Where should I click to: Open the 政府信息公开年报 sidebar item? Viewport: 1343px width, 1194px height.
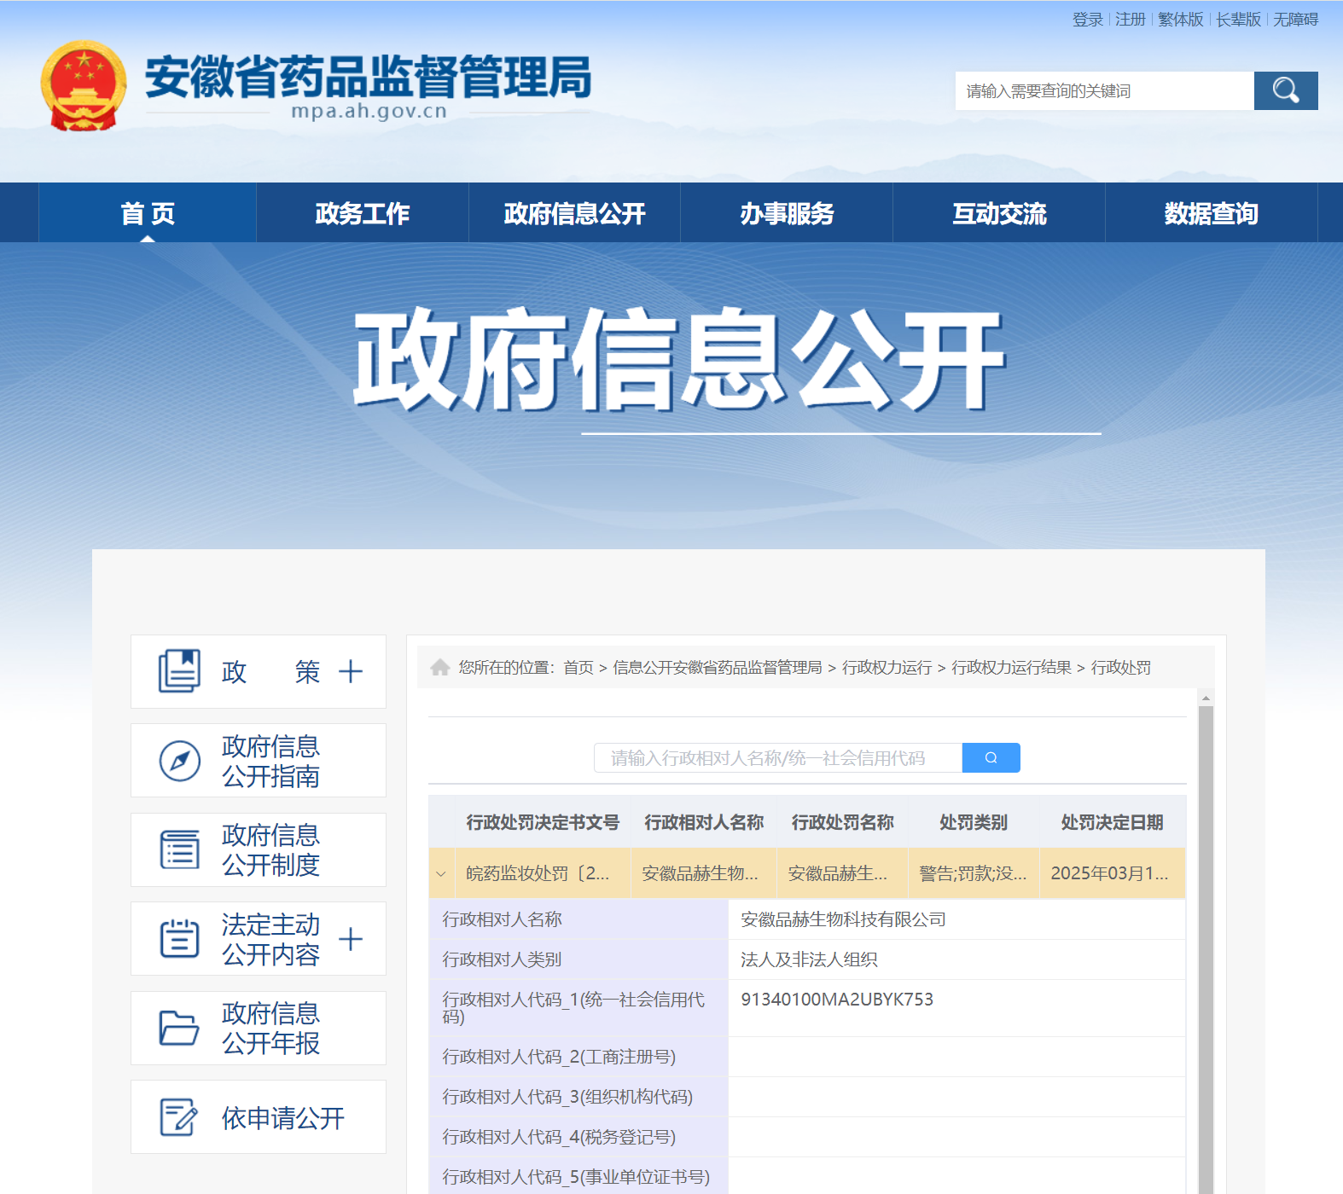click(259, 1028)
